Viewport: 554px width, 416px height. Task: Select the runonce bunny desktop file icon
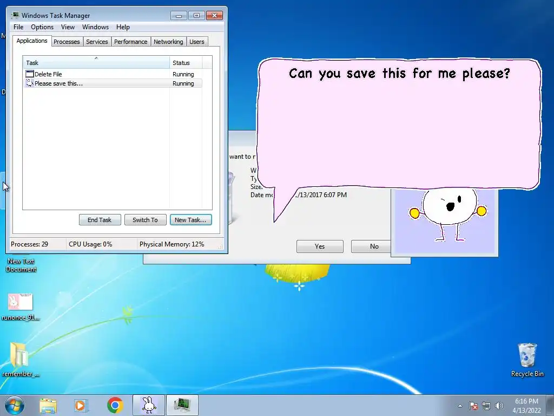click(x=21, y=307)
